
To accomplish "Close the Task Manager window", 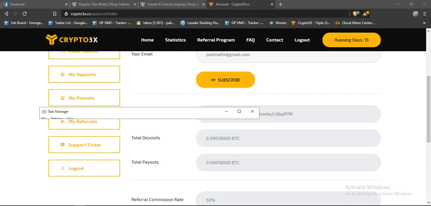I will pyautogui.click(x=252, y=111).
